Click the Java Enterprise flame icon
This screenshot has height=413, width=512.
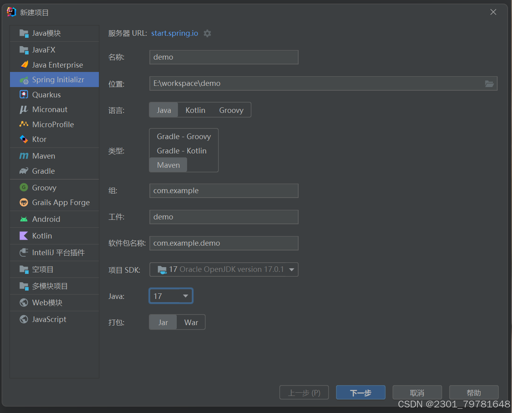point(24,64)
